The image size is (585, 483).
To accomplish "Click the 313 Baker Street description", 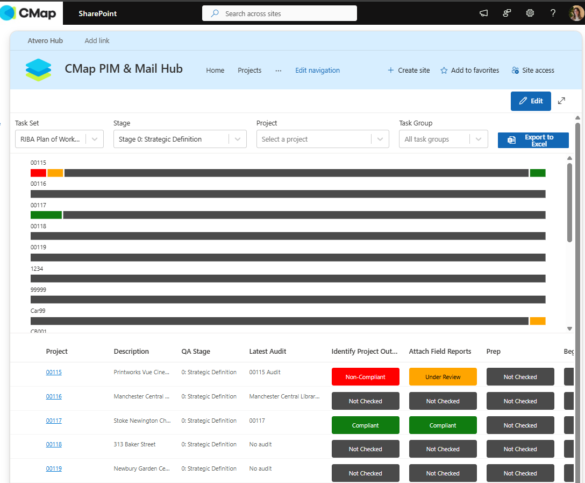I will click(x=134, y=444).
